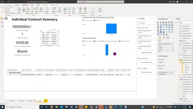Switch to the Customer page tab
The height and width of the screenshot is (109, 193).
[30, 101]
